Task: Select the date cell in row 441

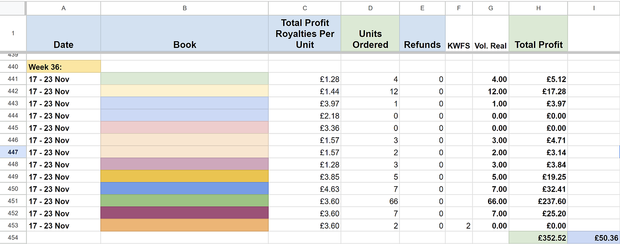Action: click(x=63, y=79)
